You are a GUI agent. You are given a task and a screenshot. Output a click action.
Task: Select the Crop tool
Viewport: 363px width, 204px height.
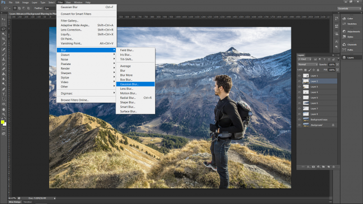[x=3, y=39]
